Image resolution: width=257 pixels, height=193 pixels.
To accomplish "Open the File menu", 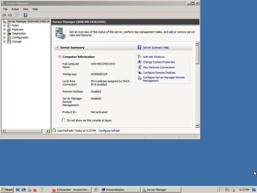I will pos(5,9).
